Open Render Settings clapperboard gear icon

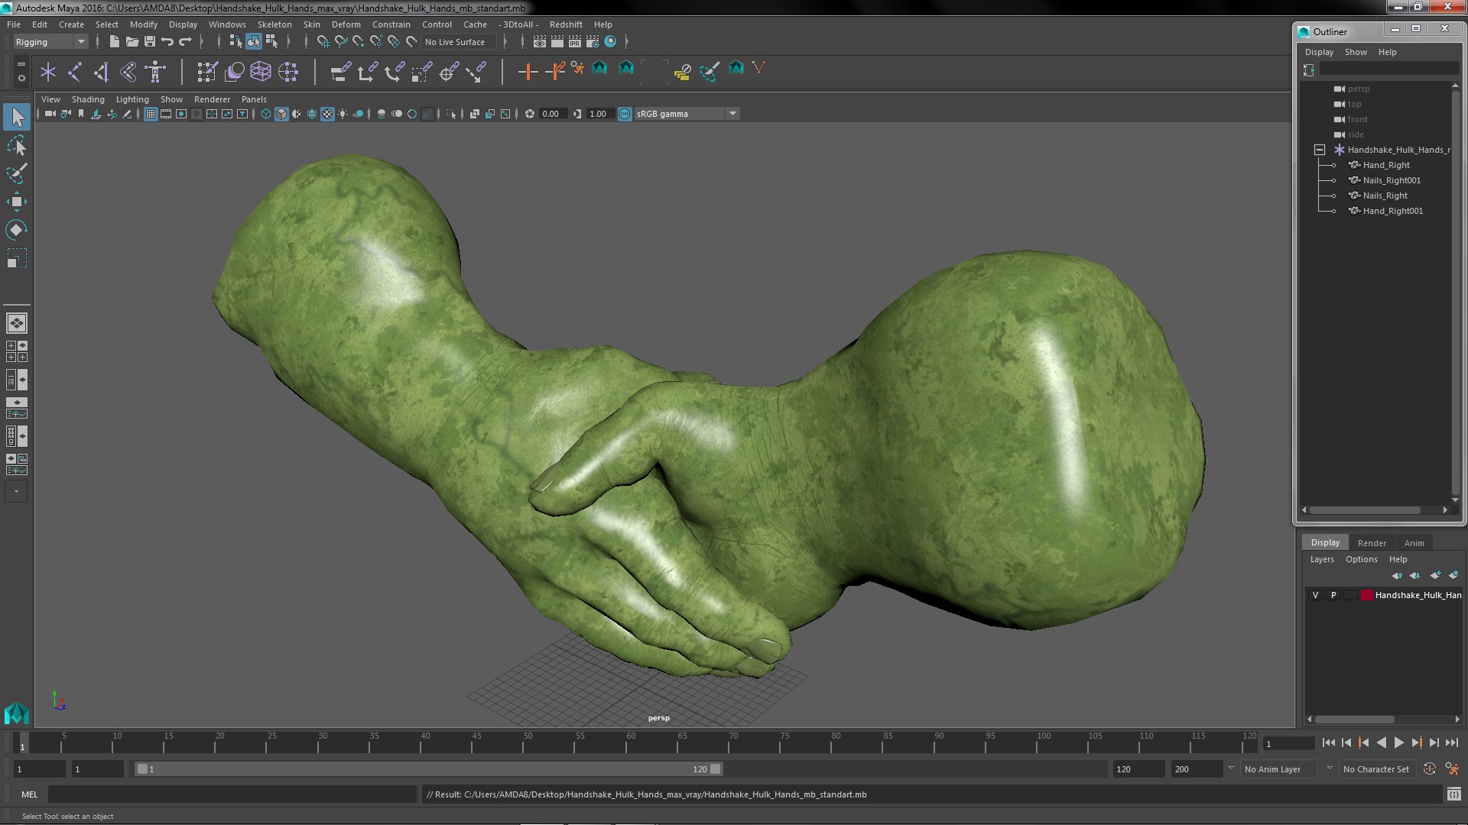[593, 42]
